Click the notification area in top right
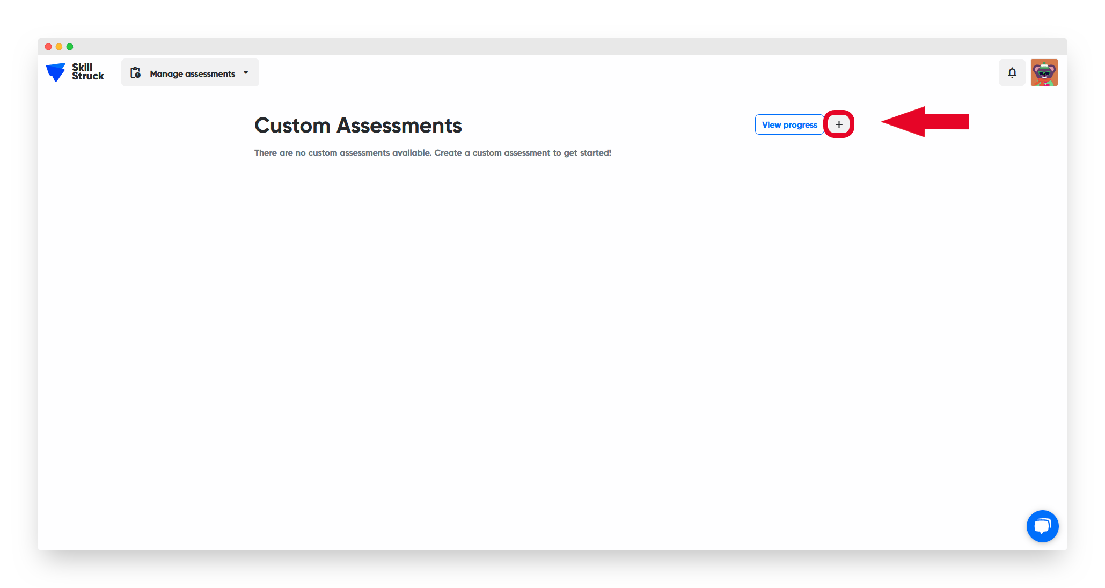 [x=1012, y=72]
